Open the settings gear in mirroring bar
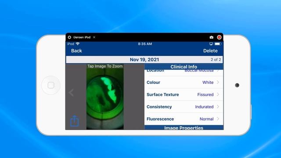Screen dimensions: 281x158 (69, 37)
